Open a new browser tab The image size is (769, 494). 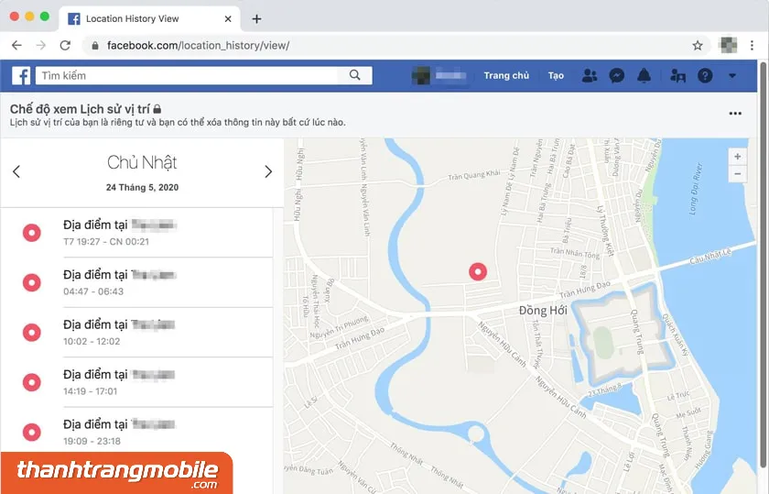coord(256,18)
